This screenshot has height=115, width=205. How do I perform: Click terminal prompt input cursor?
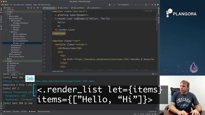click(4, 107)
